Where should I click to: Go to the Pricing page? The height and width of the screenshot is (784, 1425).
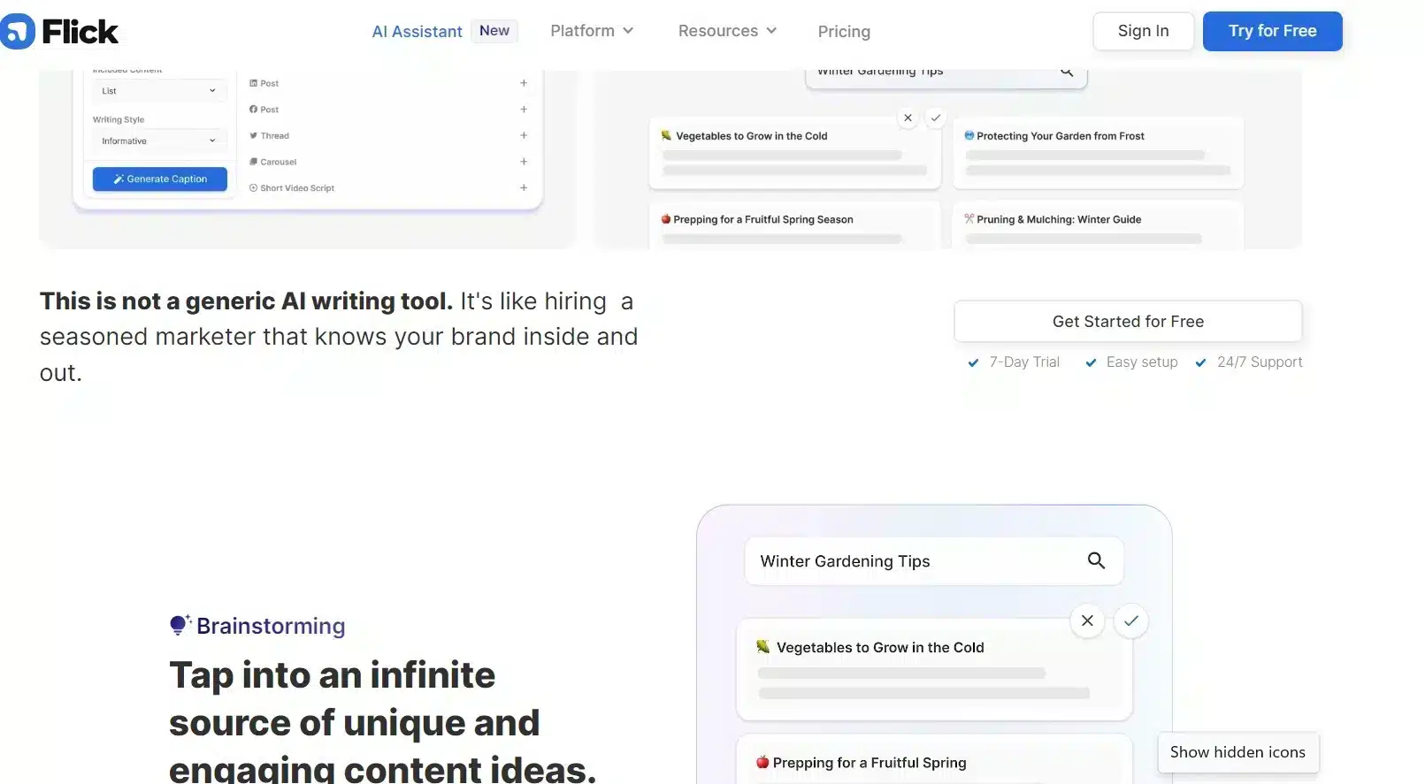point(844,32)
